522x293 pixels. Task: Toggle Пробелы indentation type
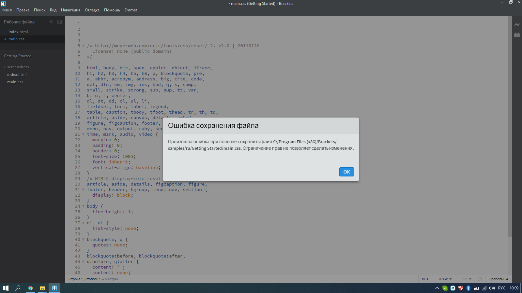coord(497,279)
